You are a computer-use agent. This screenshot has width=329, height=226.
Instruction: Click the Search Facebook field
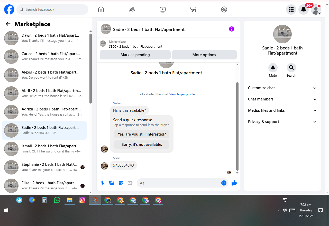(x=52, y=9)
